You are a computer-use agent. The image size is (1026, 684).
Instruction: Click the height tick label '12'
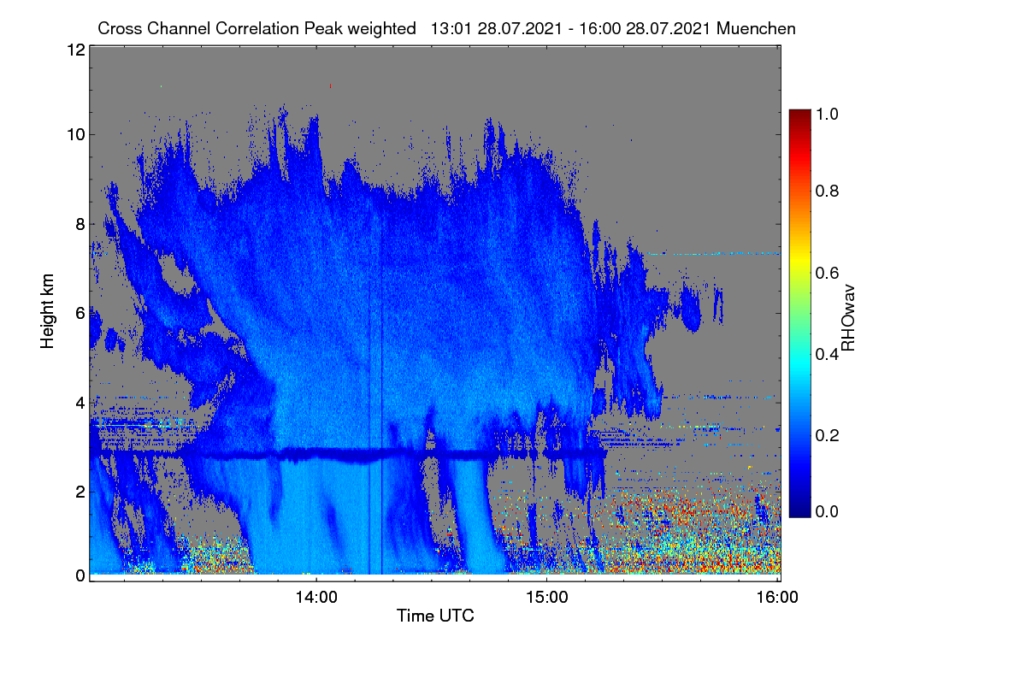click(75, 50)
